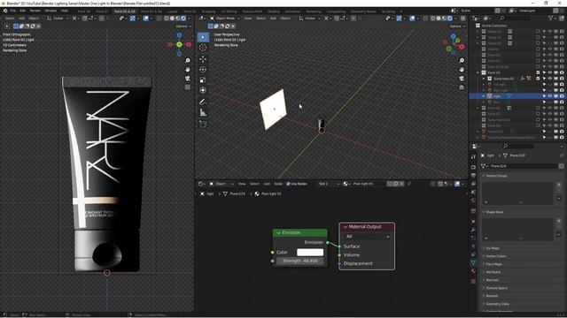The image size is (567, 318).
Task: Click Scene name field
Action: 475,11
